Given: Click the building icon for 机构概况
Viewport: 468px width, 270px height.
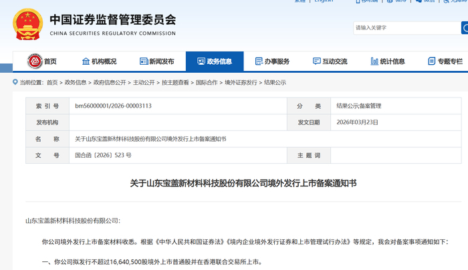Looking at the screenshot, I should coord(86,61).
